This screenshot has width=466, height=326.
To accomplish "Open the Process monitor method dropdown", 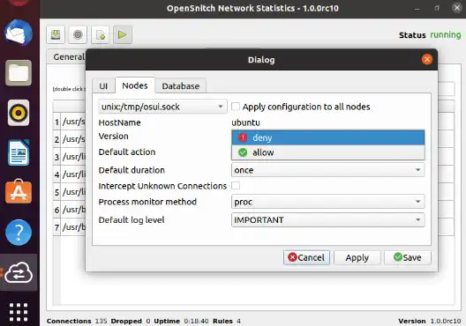I will pyautogui.click(x=327, y=202).
